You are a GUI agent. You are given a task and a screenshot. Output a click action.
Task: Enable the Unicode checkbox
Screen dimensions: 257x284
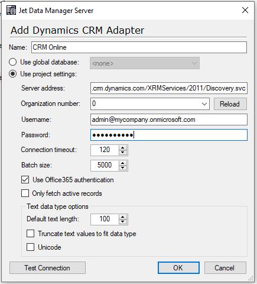pos(30,247)
